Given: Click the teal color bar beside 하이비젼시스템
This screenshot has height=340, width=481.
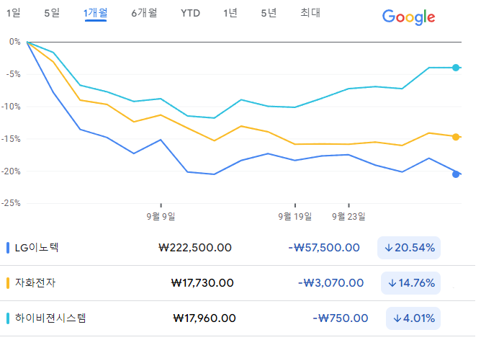Looking at the screenshot, I should (x=8, y=318).
